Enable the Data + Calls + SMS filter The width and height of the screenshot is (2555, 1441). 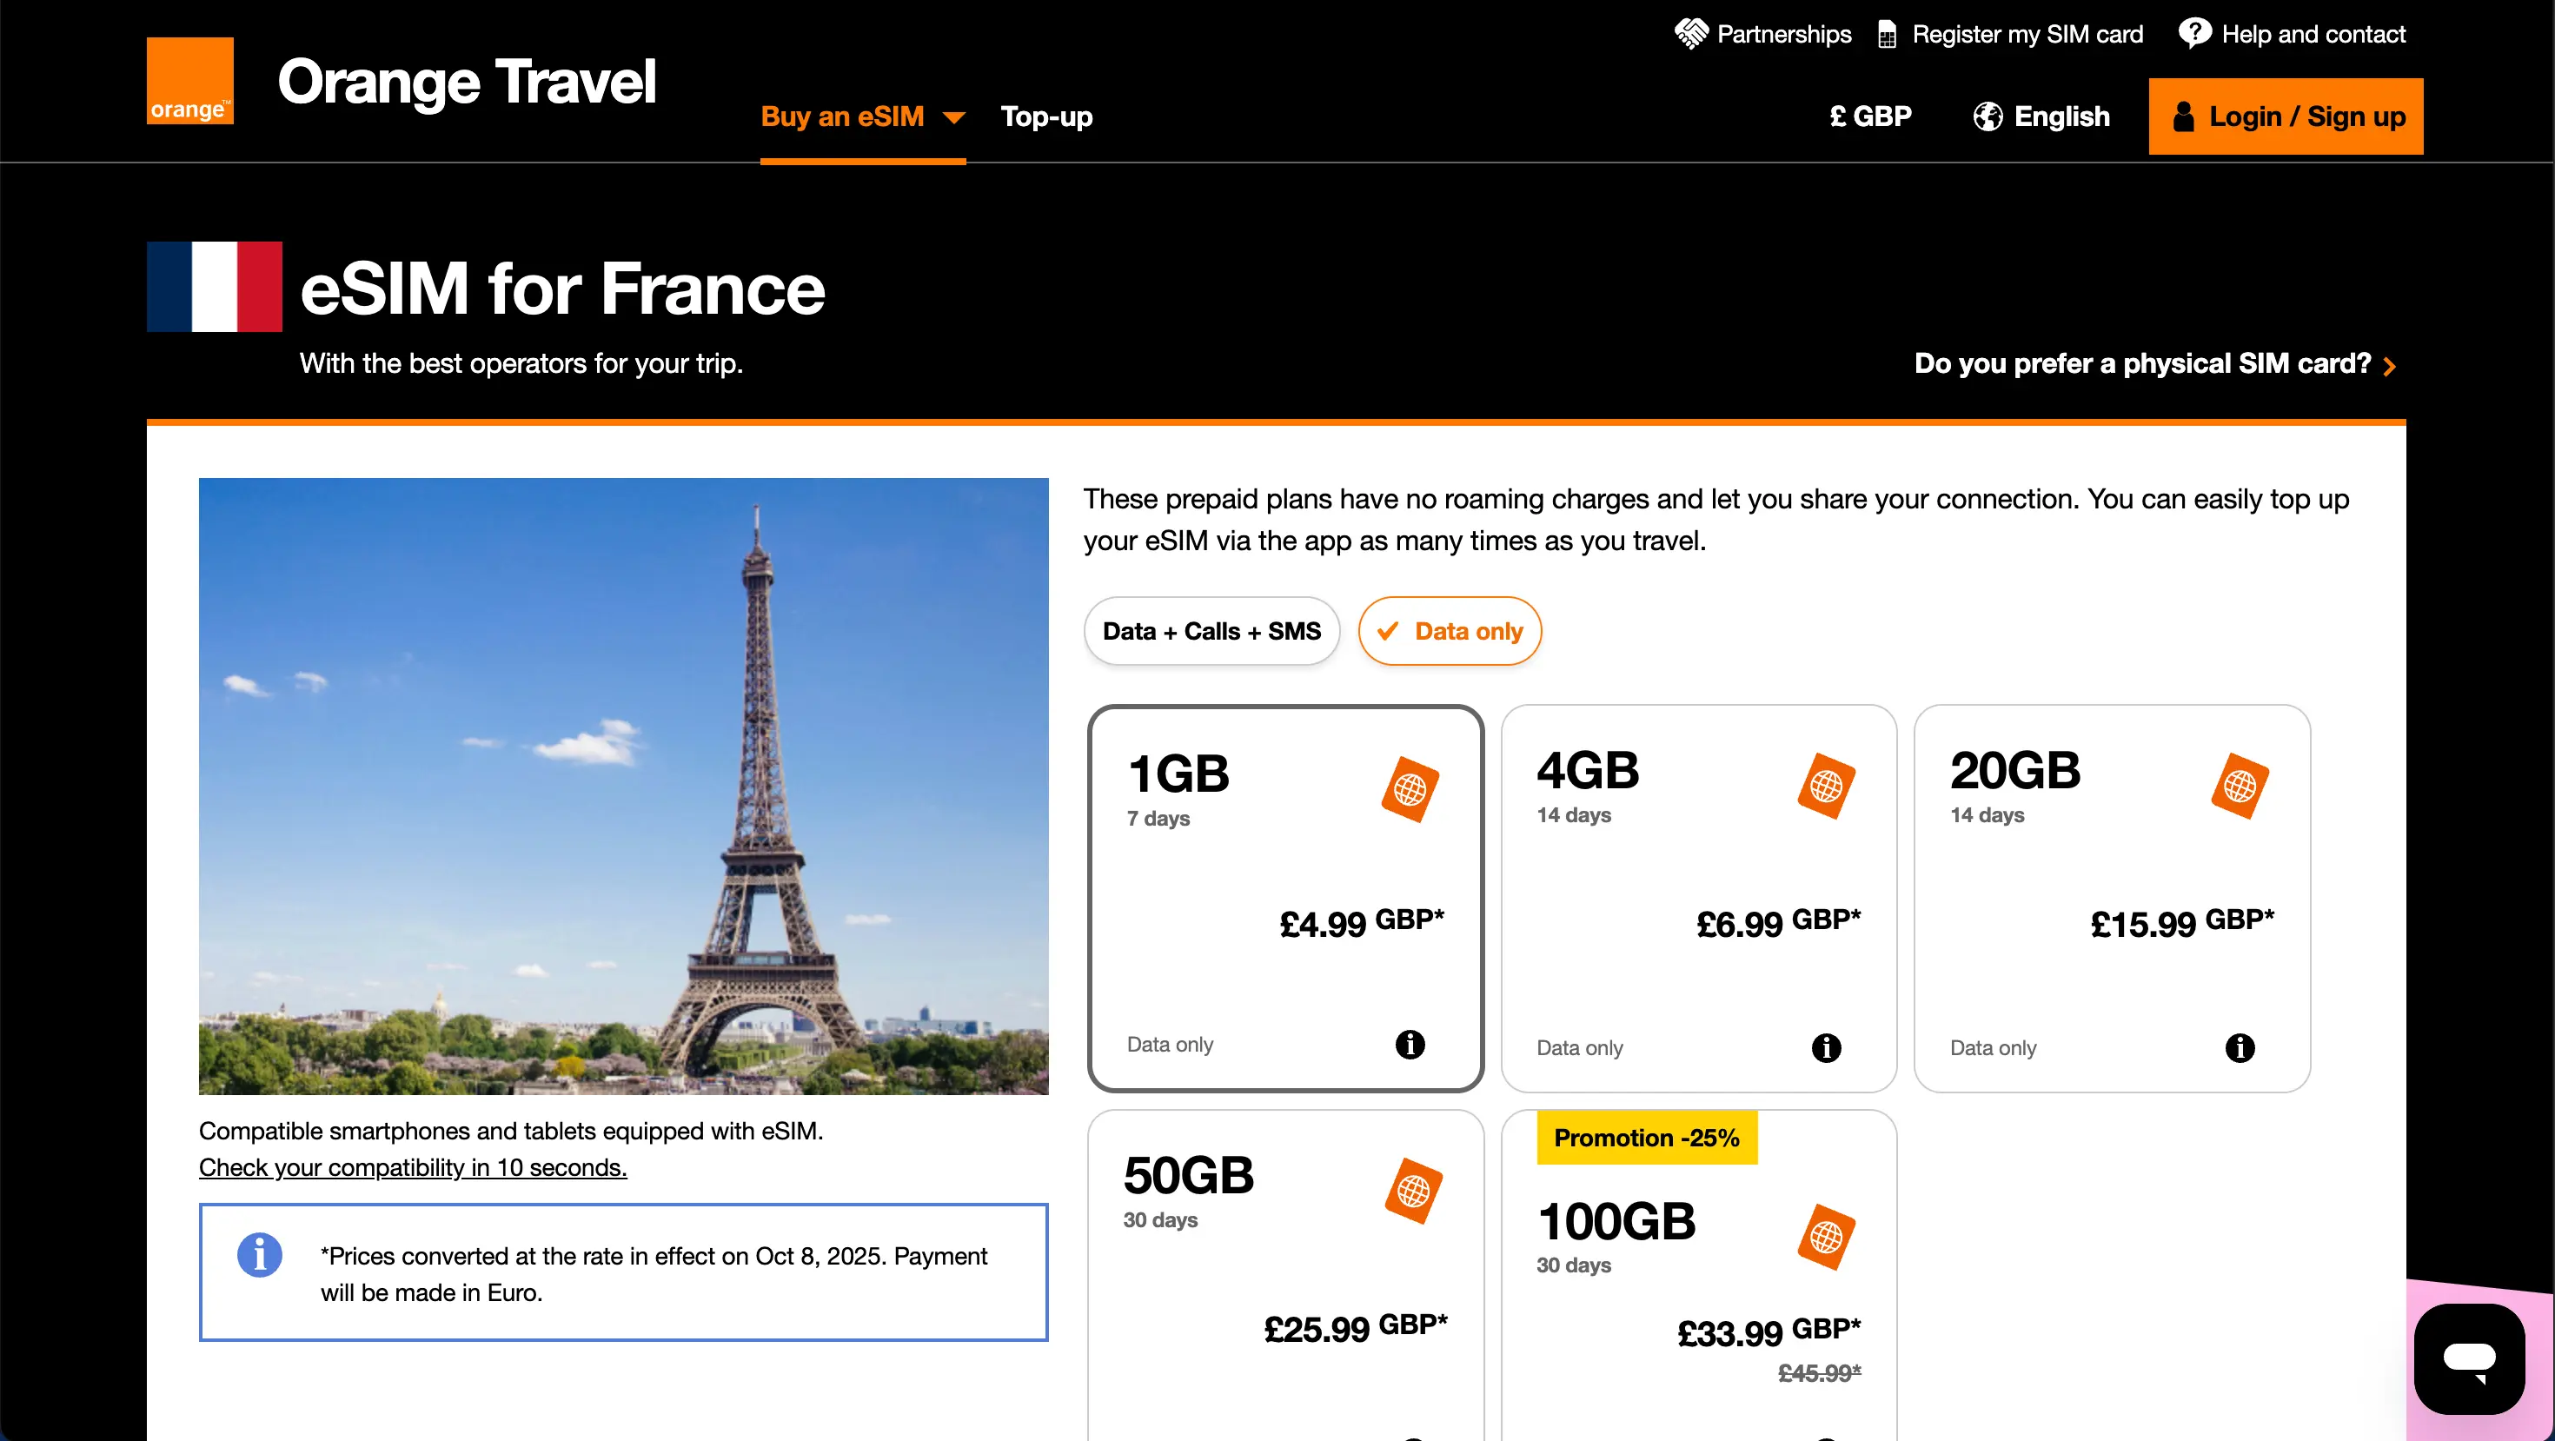coord(1211,631)
